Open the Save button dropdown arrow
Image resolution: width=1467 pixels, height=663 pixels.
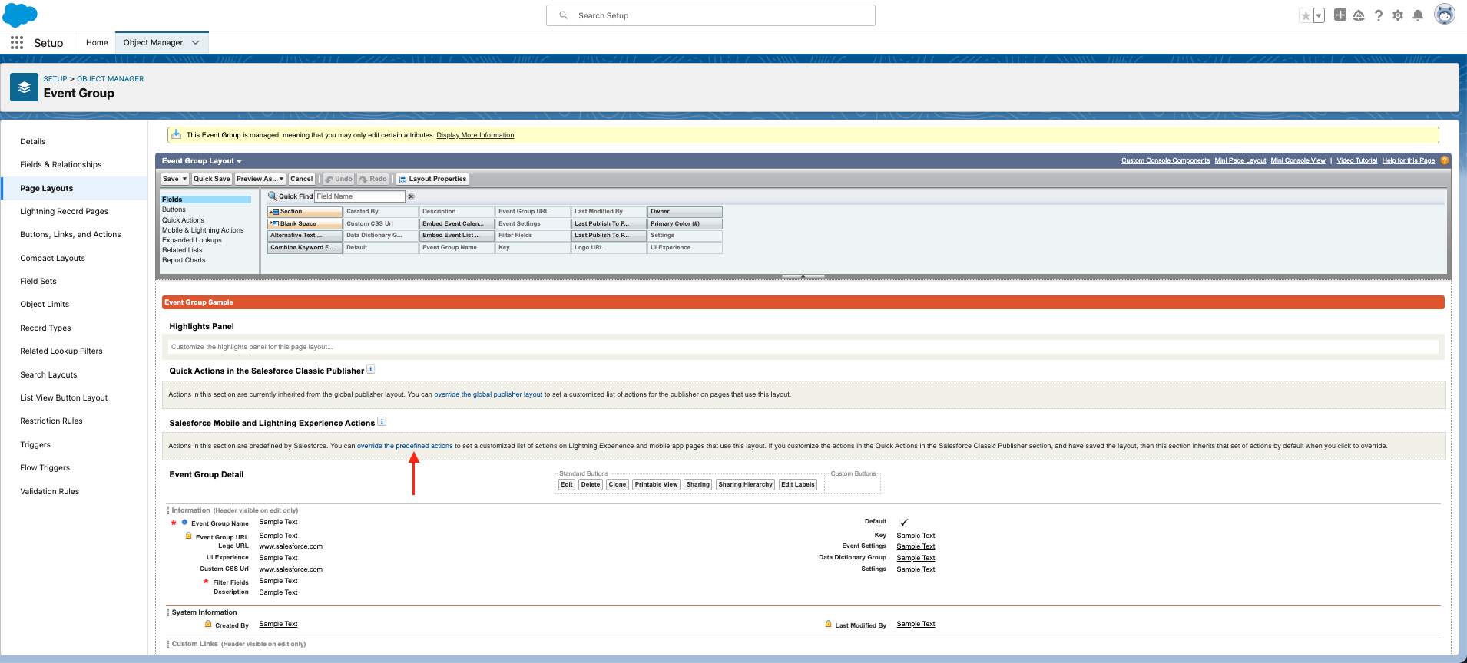pos(184,179)
